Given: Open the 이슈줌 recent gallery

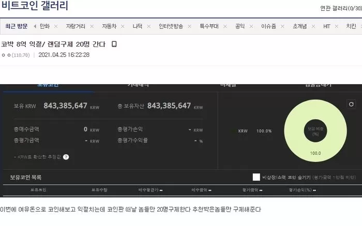Looking at the screenshot, I should (268, 26).
